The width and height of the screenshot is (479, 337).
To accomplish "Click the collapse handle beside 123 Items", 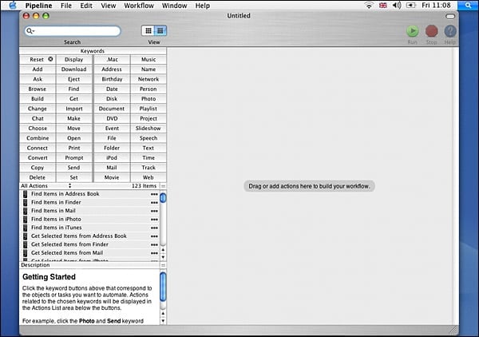I will (164, 186).
